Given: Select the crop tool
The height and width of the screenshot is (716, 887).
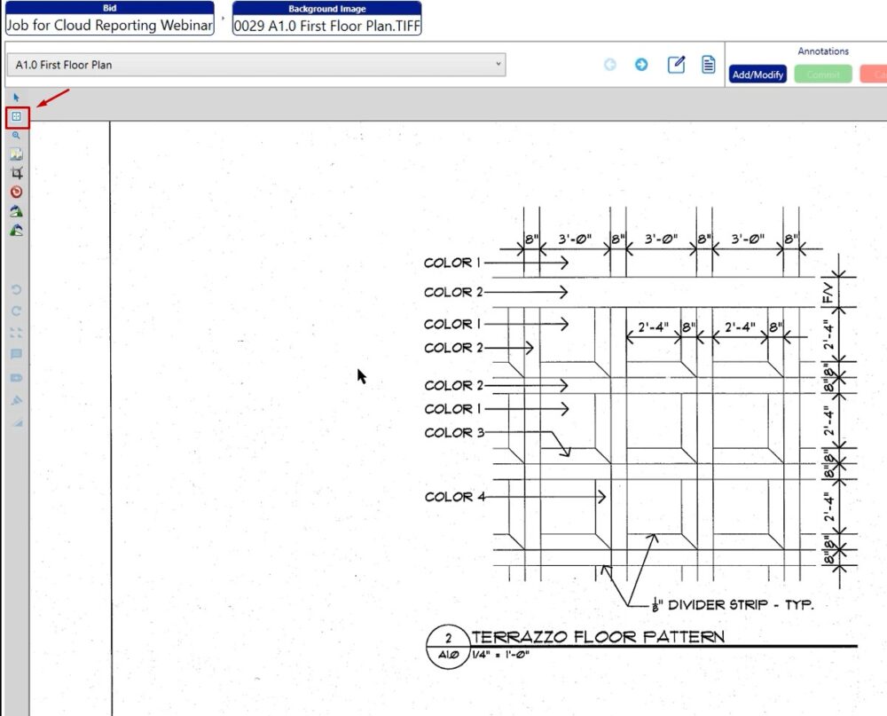Looking at the screenshot, I should [x=16, y=173].
